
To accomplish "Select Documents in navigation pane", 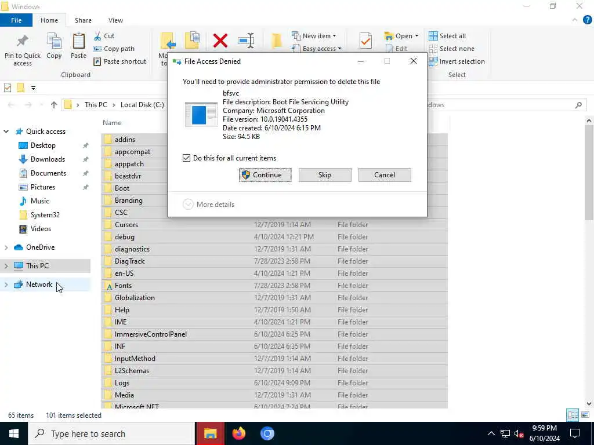I will [x=48, y=173].
